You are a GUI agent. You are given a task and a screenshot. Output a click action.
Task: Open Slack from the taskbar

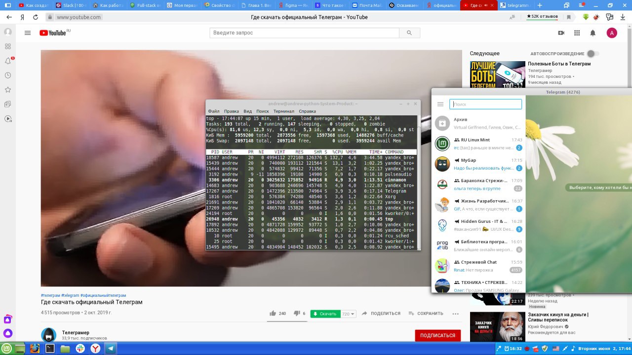pos(80,349)
